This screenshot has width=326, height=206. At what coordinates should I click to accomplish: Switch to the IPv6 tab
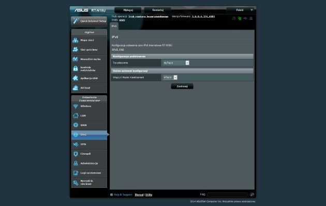(x=114, y=26)
